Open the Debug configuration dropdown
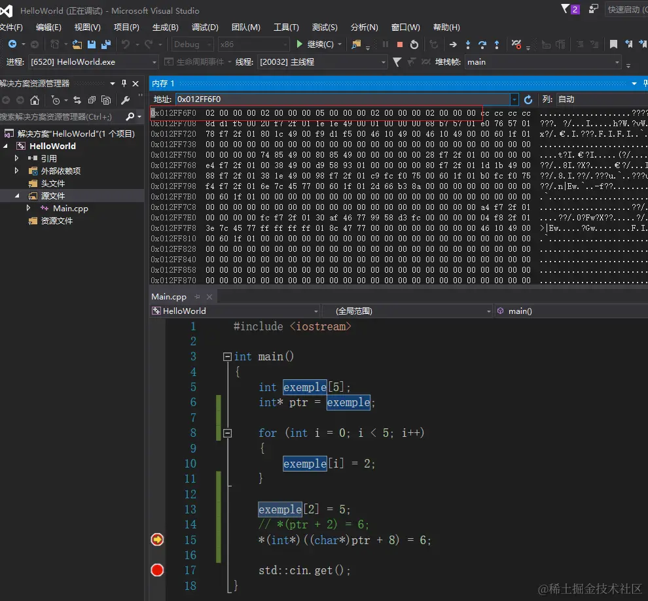 pos(192,44)
